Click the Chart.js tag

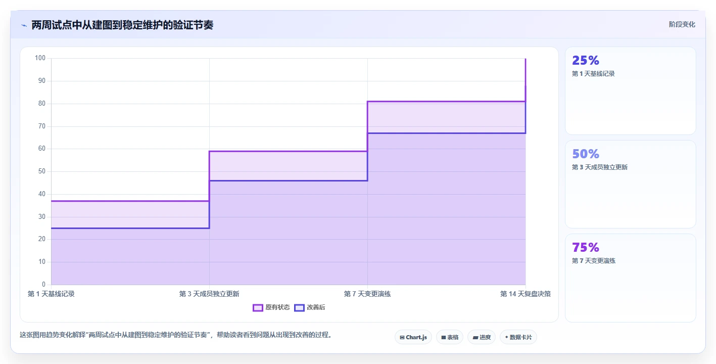click(x=413, y=337)
